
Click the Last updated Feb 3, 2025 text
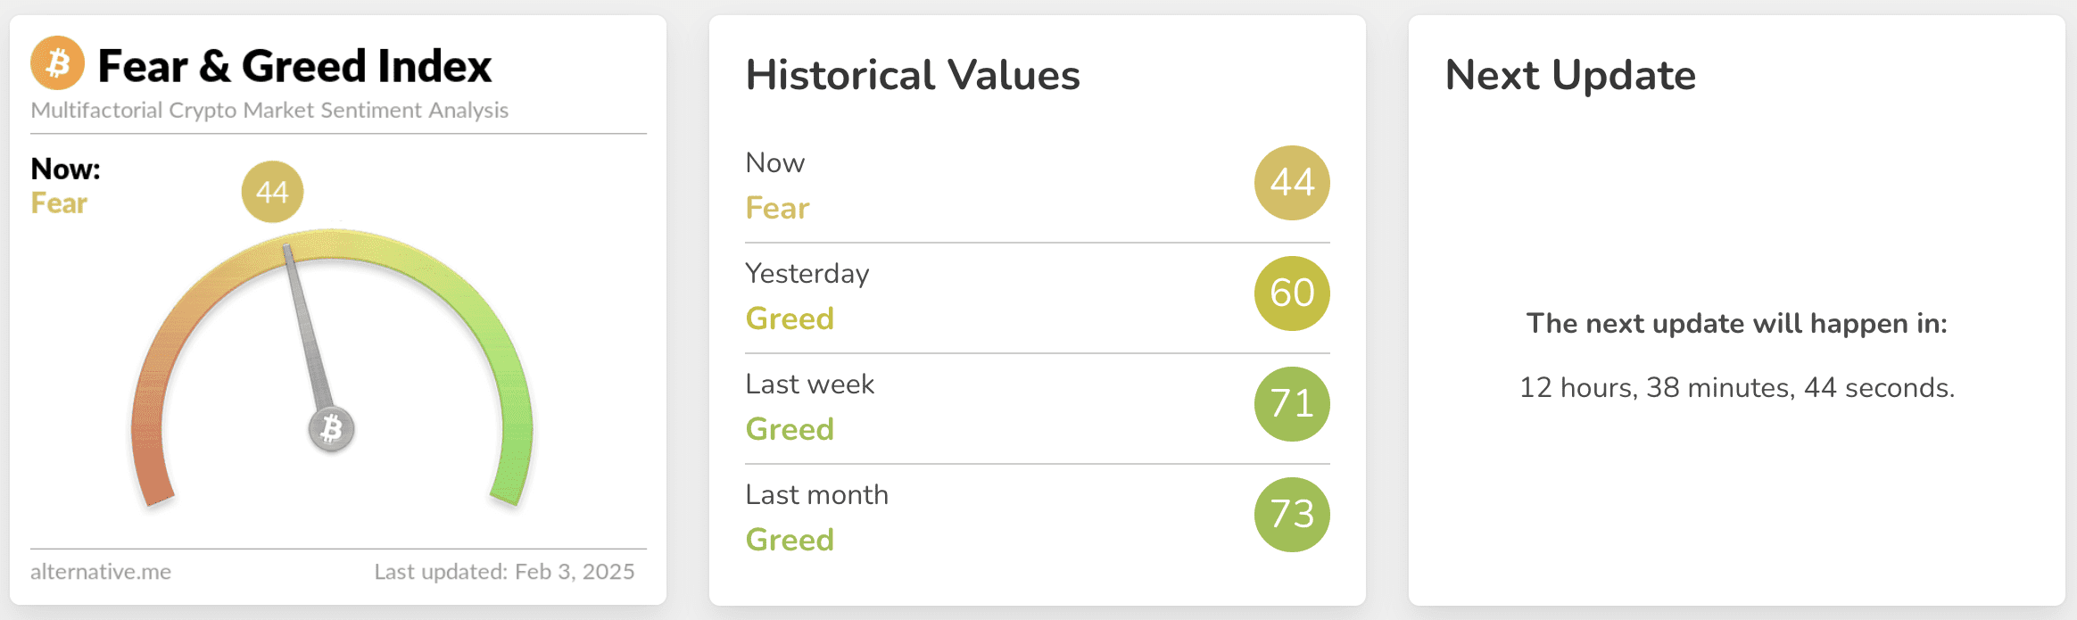504,572
